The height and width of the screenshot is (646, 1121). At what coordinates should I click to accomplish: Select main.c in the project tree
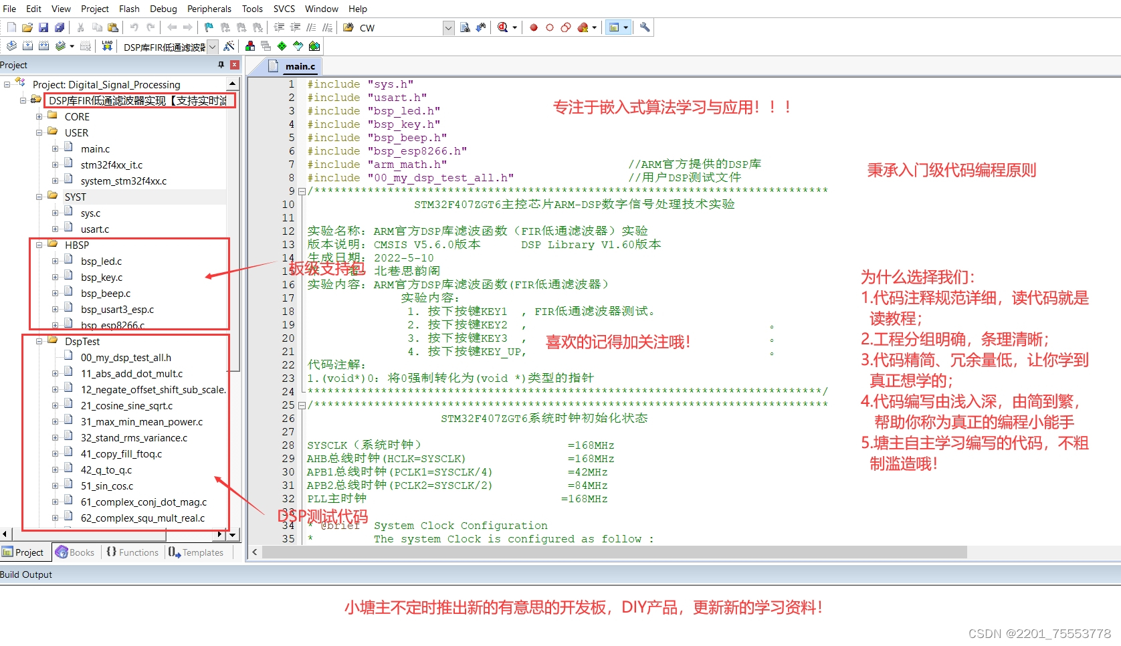(x=96, y=149)
